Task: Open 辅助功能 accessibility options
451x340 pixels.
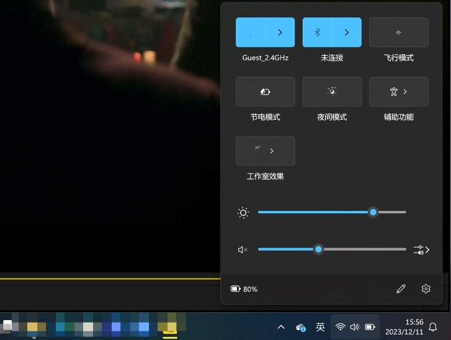Action: [399, 92]
